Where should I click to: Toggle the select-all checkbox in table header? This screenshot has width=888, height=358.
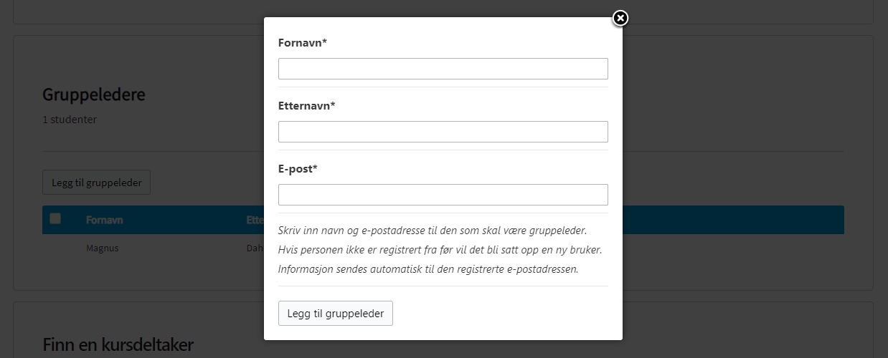point(55,219)
